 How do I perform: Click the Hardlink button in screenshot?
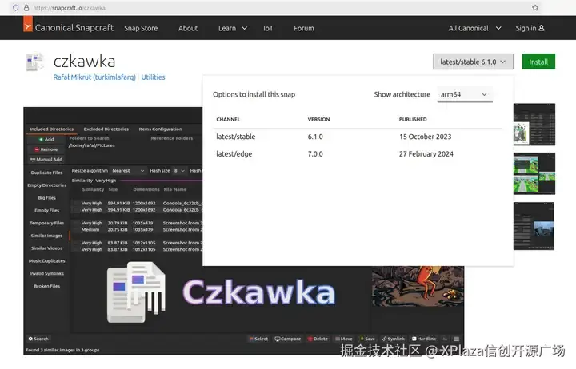tap(424, 339)
